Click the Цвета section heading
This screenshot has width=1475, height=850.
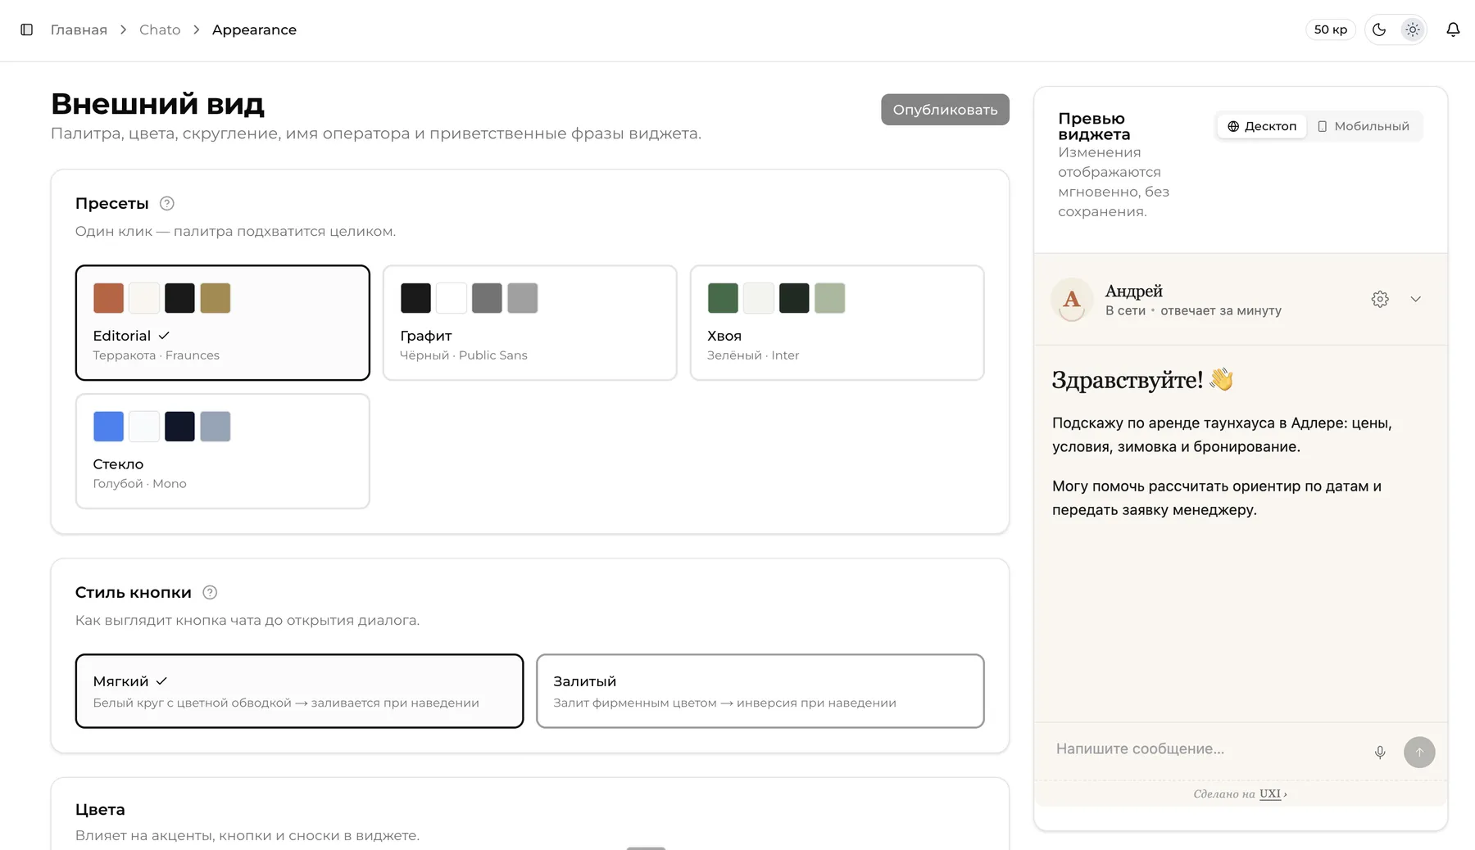tap(100, 809)
